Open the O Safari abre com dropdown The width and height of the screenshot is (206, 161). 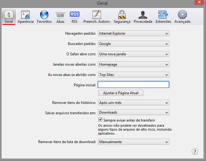133,54
